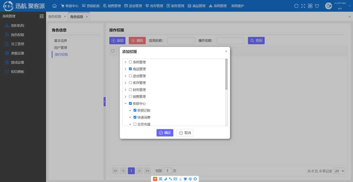The height and width of the screenshot is (182, 353).
Task: Click the skin shirt icon in IME toolbar
Action: [x=185, y=179]
